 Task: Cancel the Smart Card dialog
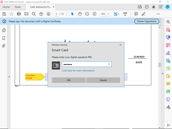click(103, 80)
